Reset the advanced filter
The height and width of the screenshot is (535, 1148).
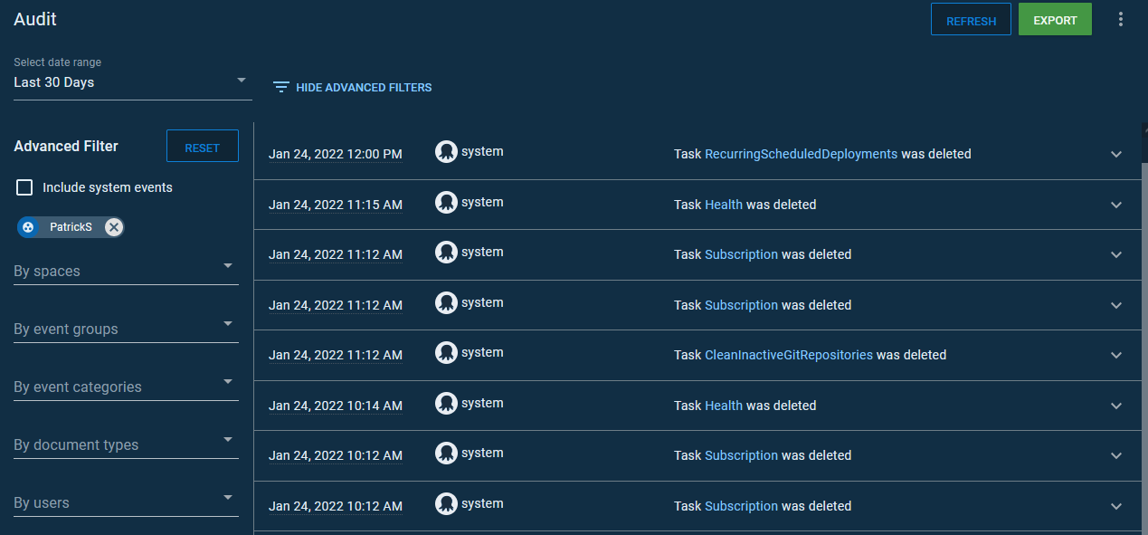point(203,147)
